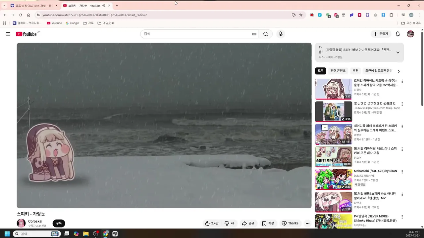
Task: Send a Thanks to the creator
Action: click(x=290, y=223)
